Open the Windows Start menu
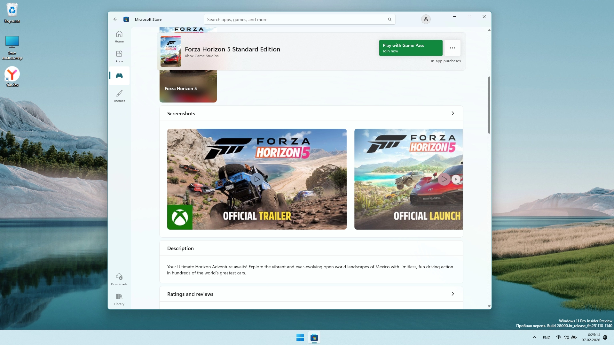 point(300,337)
